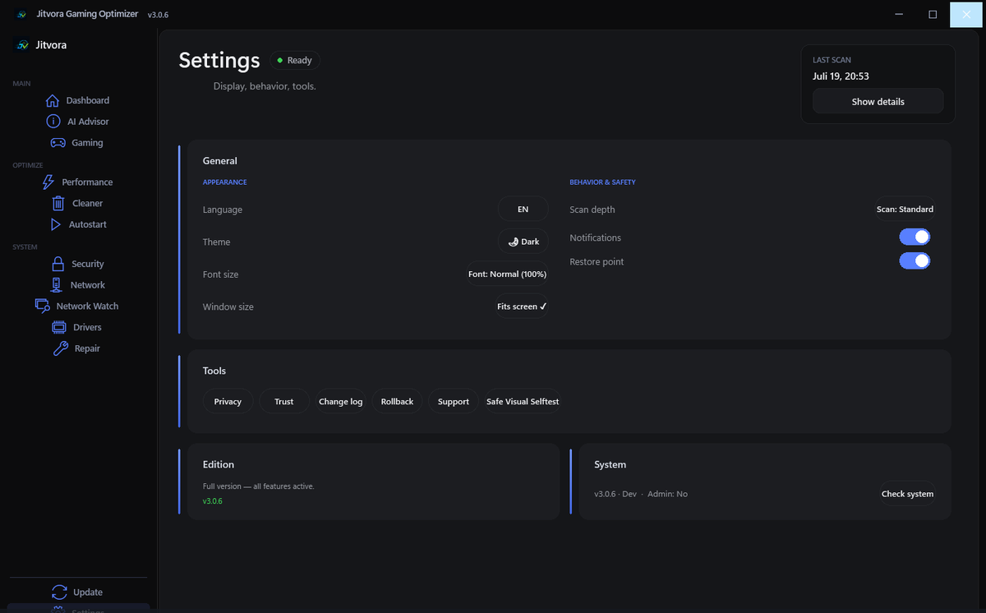
Task: Close the Jitvora Gaming Optimizer window
Action: tap(966, 14)
